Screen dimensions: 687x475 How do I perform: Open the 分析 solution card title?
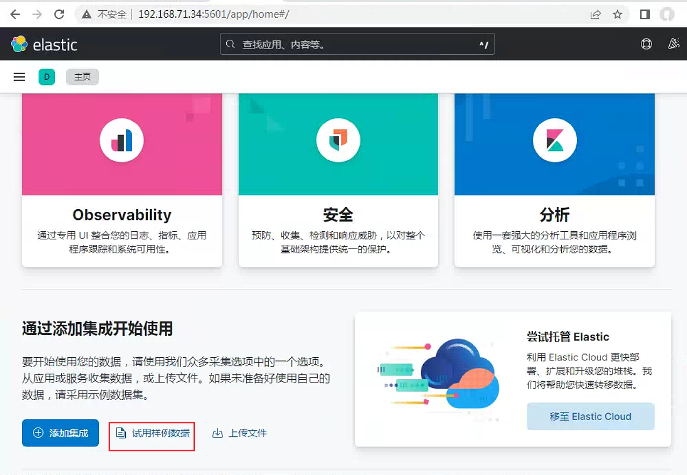click(x=555, y=215)
